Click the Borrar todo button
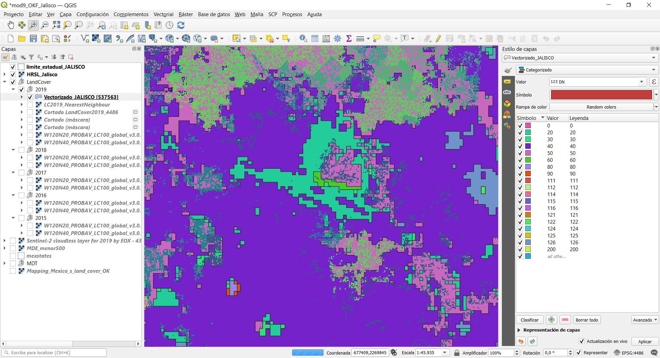Screen dimensions: 660x358 click(x=587, y=320)
